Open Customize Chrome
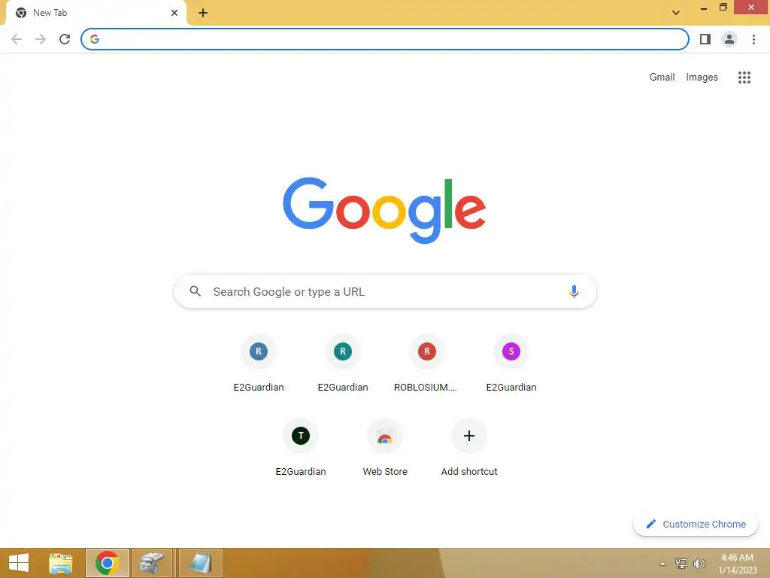This screenshot has height=578, width=770. tap(696, 525)
